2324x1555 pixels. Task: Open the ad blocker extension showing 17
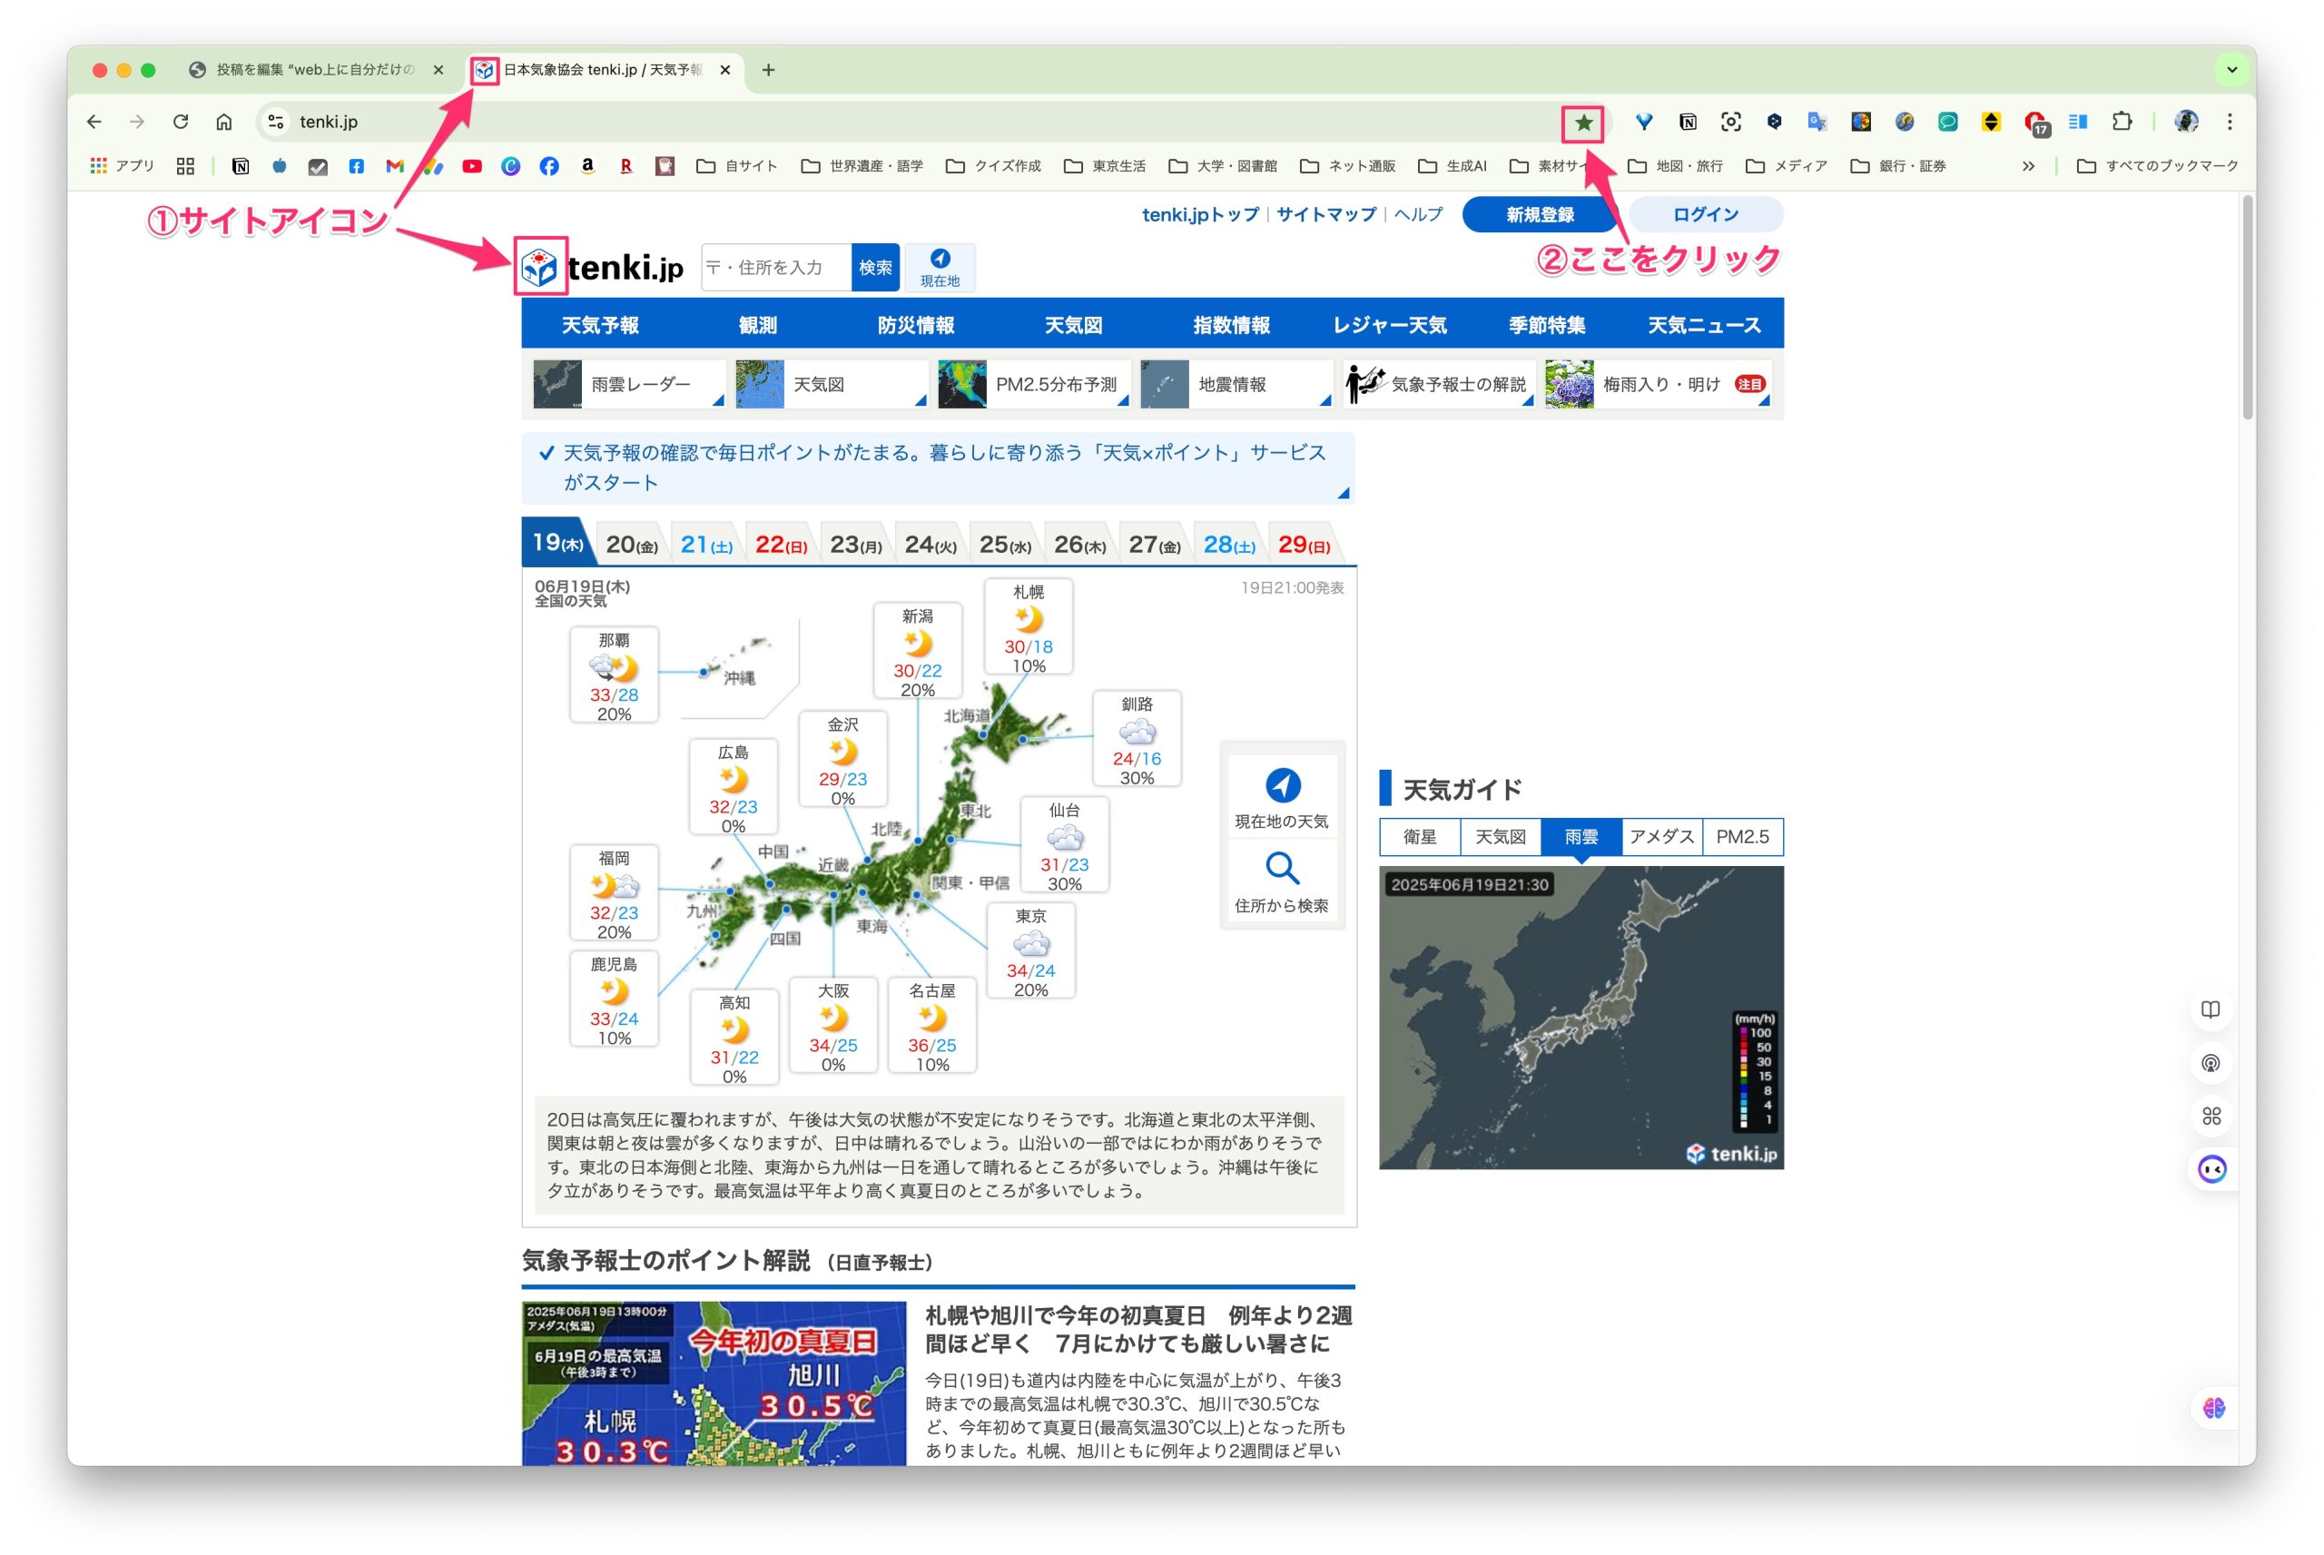2035,124
